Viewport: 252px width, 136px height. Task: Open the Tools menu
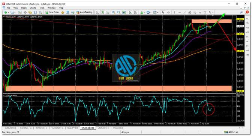click(x=42, y=8)
